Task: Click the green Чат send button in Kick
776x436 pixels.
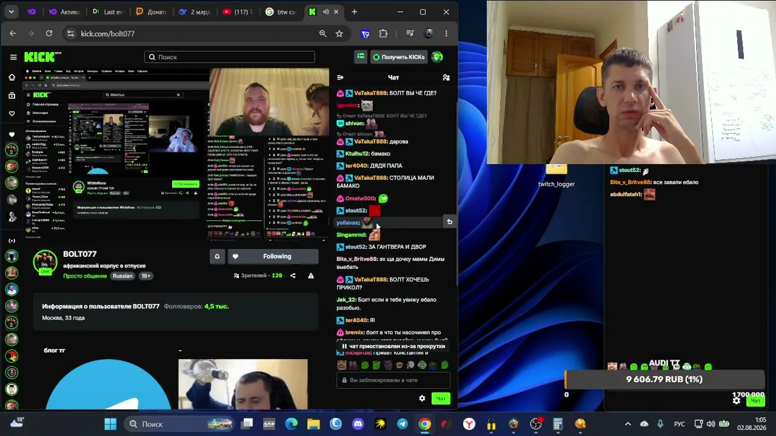Action: [x=441, y=398]
